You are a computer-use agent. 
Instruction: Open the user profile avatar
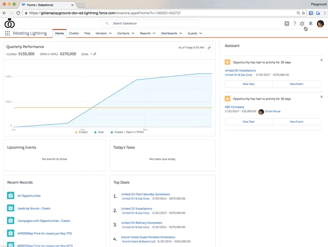tap(320, 24)
